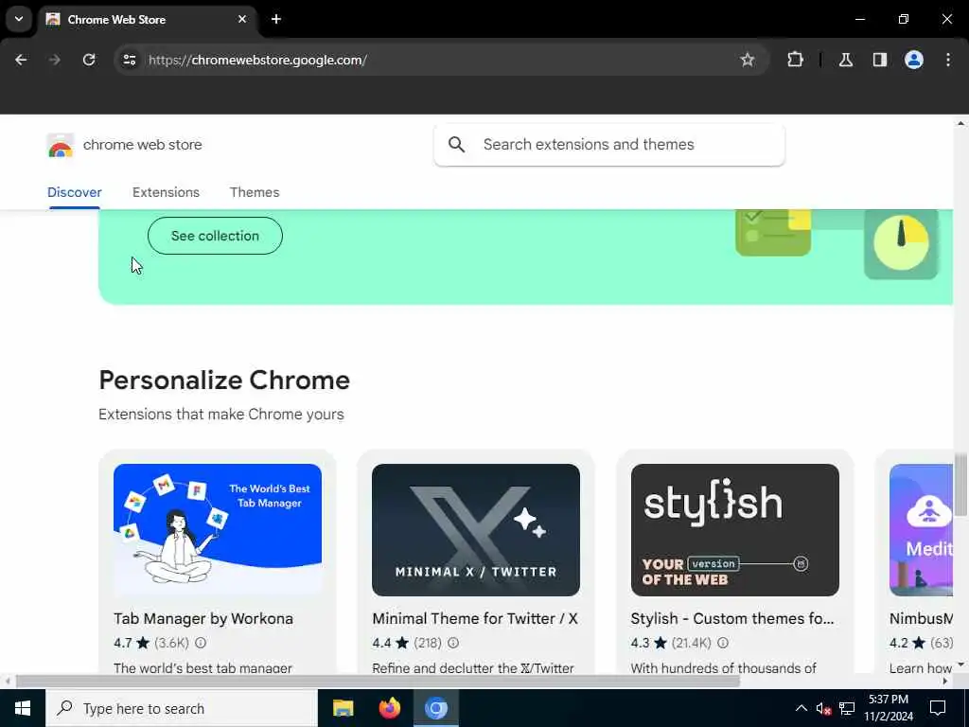The width and height of the screenshot is (969, 727).
Task: Open new browser tab with plus
Action: (x=276, y=19)
